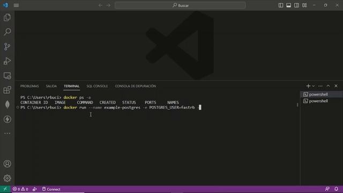The width and height of the screenshot is (343, 193).
Task: Open Accounts menu icon
Action: (7, 164)
